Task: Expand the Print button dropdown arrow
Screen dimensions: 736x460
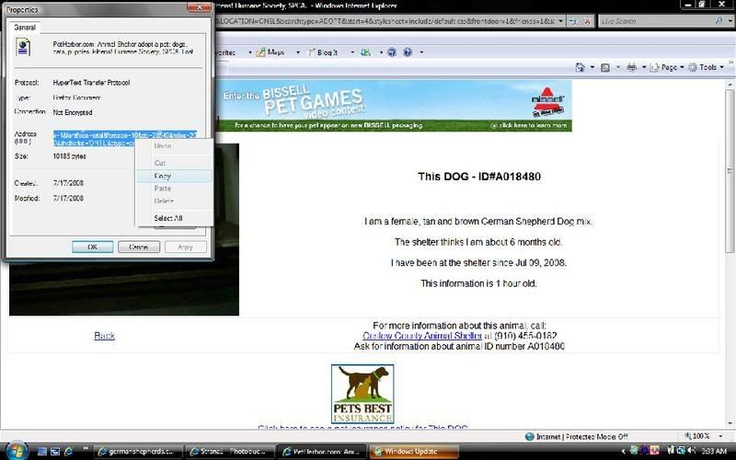Action: pos(644,67)
